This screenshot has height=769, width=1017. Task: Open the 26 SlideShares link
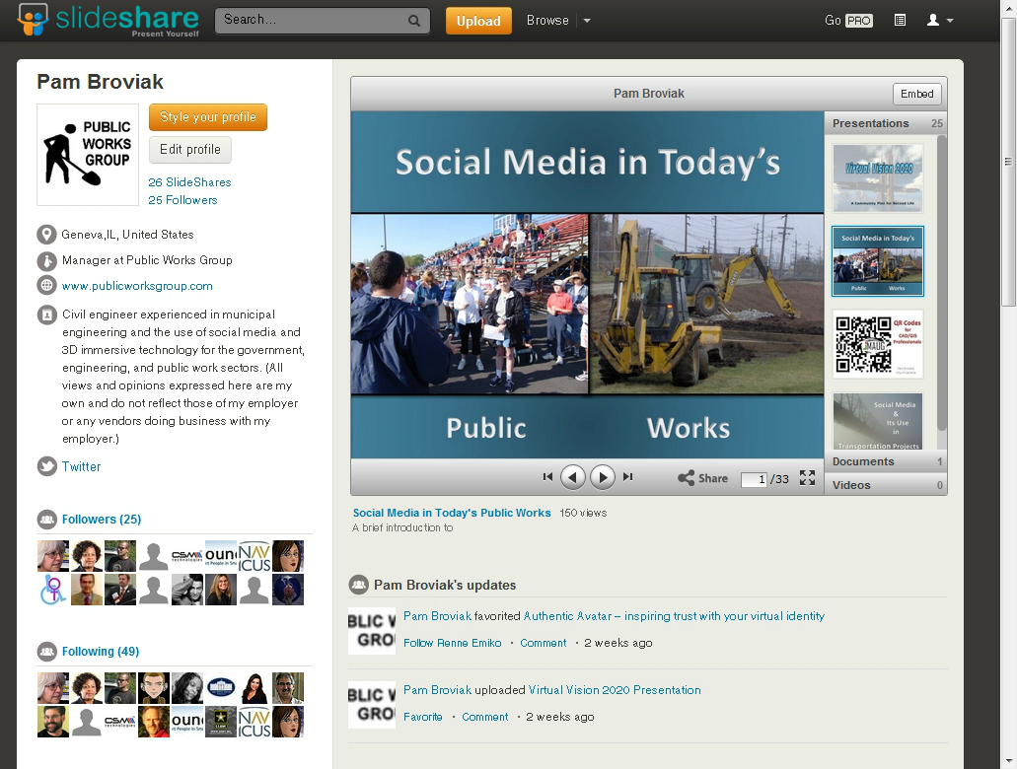[x=189, y=182]
